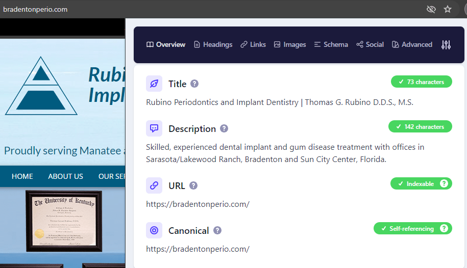Click the Title section icon
Viewport: 467px width, 268px height.
154,84
